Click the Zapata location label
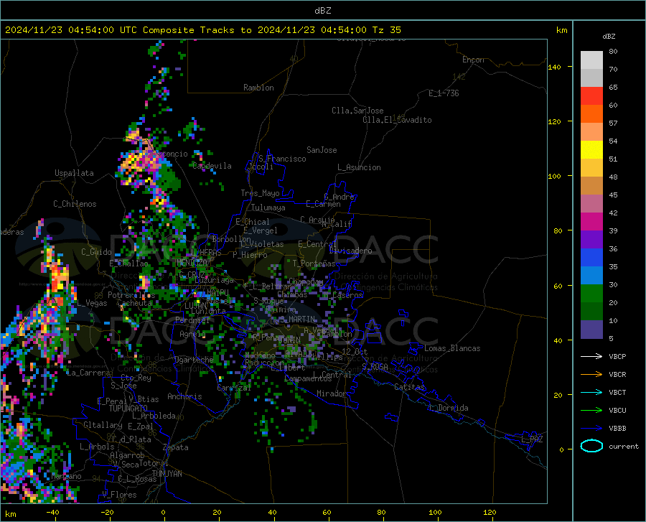Screen dimensions: 646x522 pyautogui.click(x=176, y=447)
